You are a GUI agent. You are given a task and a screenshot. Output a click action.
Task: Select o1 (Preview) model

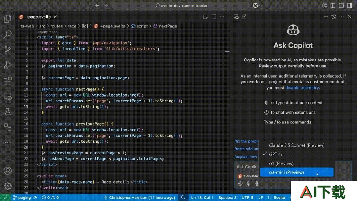(297, 163)
